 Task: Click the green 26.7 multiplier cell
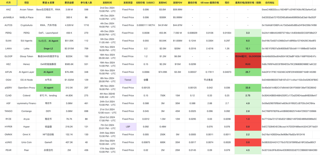tap(248, 72)
